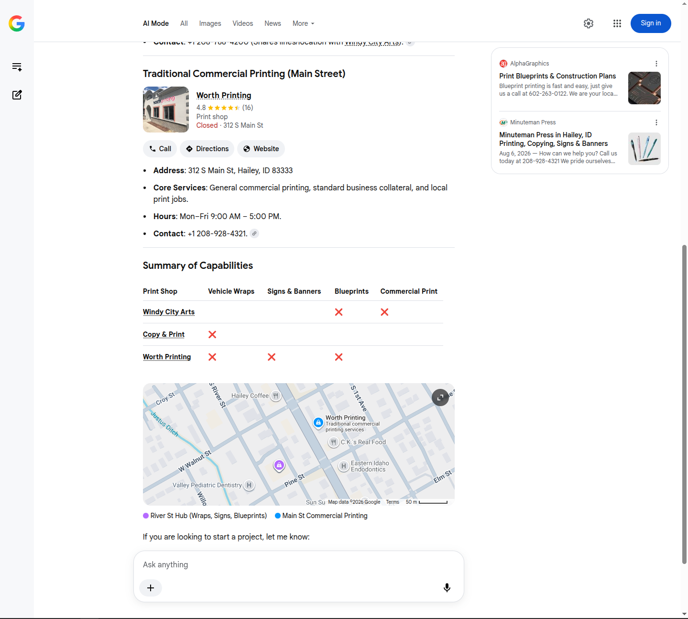The height and width of the screenshot is (619, 688).
Task: Click the plus attach button
Action: point(151,588)
